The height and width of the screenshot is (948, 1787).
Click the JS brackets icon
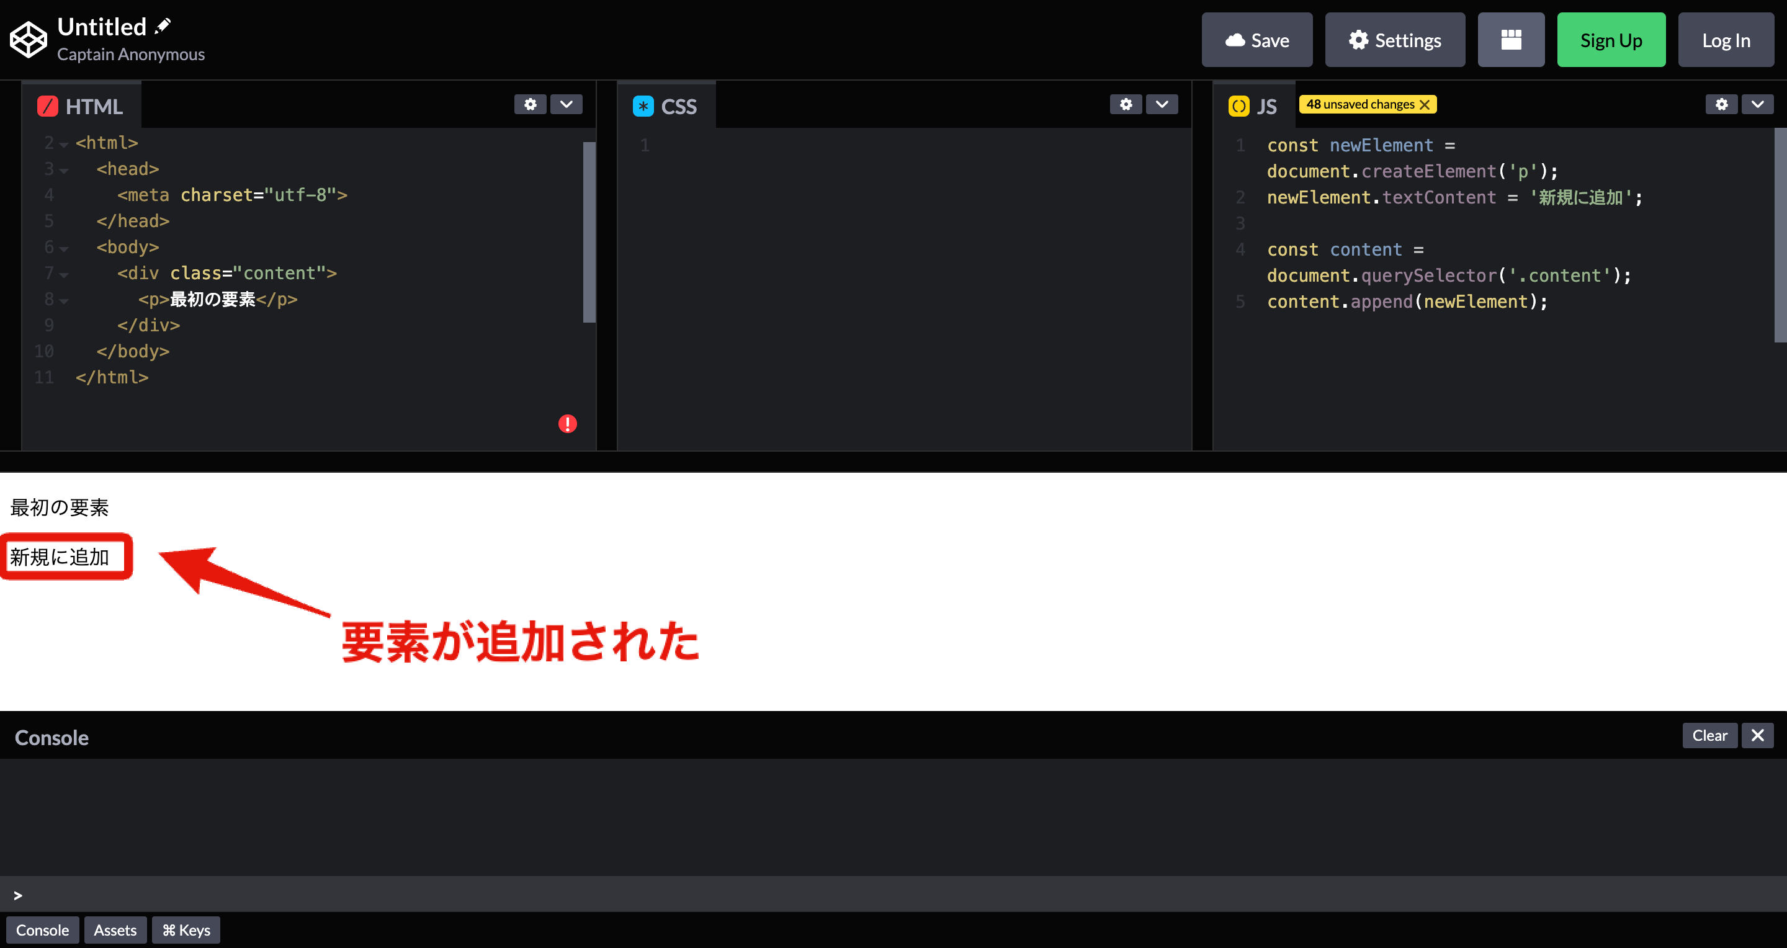pyautogui.click(x=1239, y=106)
